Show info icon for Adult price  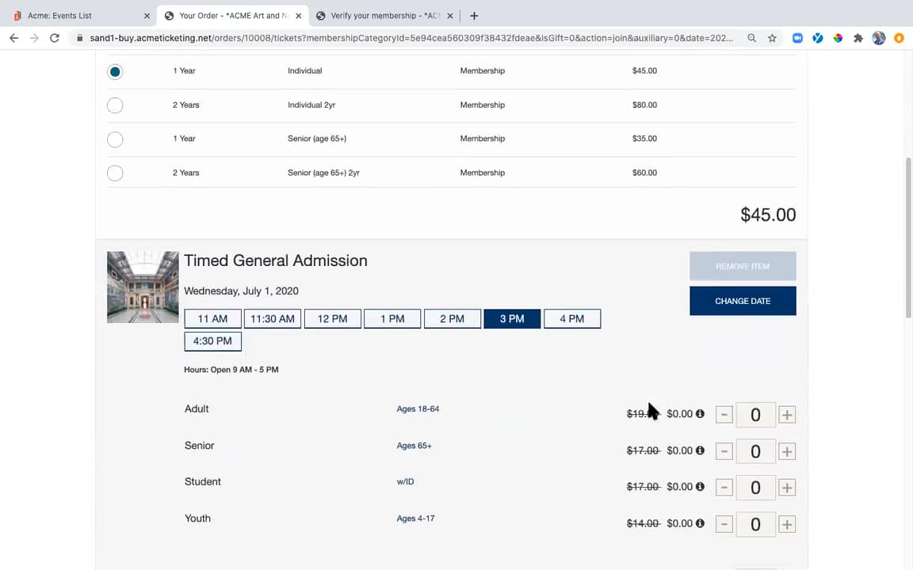pos(700,413)
